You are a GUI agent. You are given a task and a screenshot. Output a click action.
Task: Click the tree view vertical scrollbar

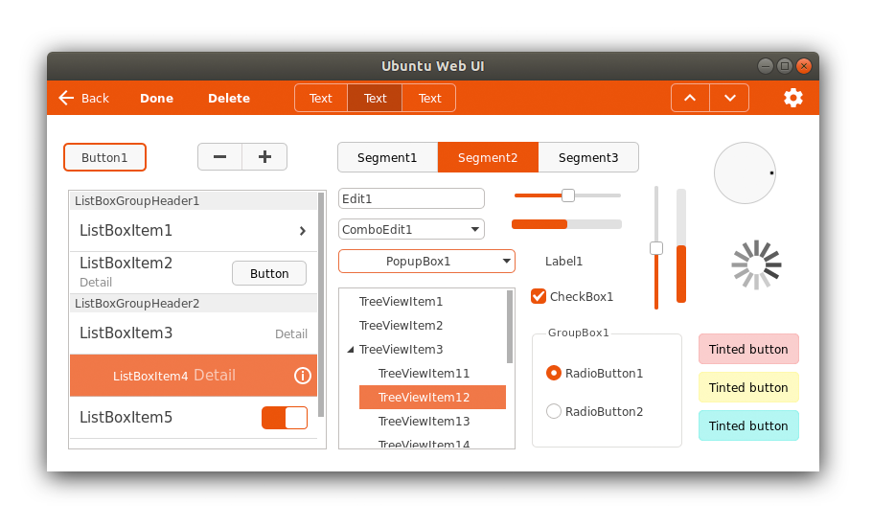510,327
